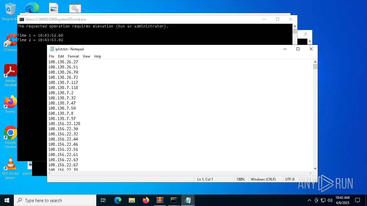Launch CCleaner from the desktop
This screenshot has width=367, height=206.
tap(10, 42)
